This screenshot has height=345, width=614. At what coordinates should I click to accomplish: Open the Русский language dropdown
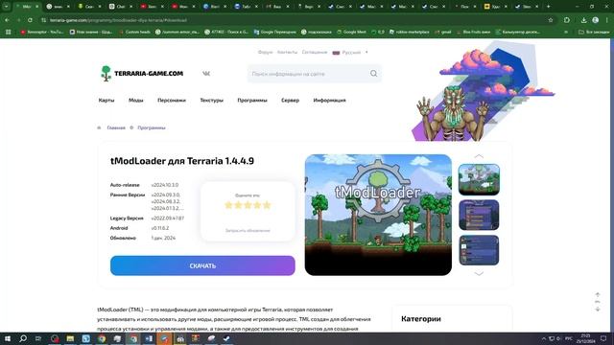pyautogui.click(x=350, y=52)
